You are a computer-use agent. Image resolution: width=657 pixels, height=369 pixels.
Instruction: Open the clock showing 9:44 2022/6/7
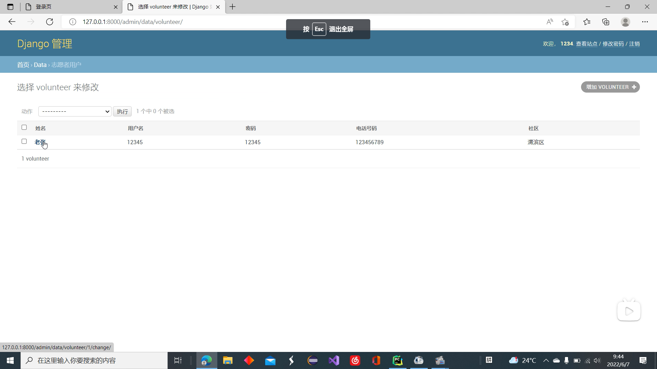click(x=618, y=360)
